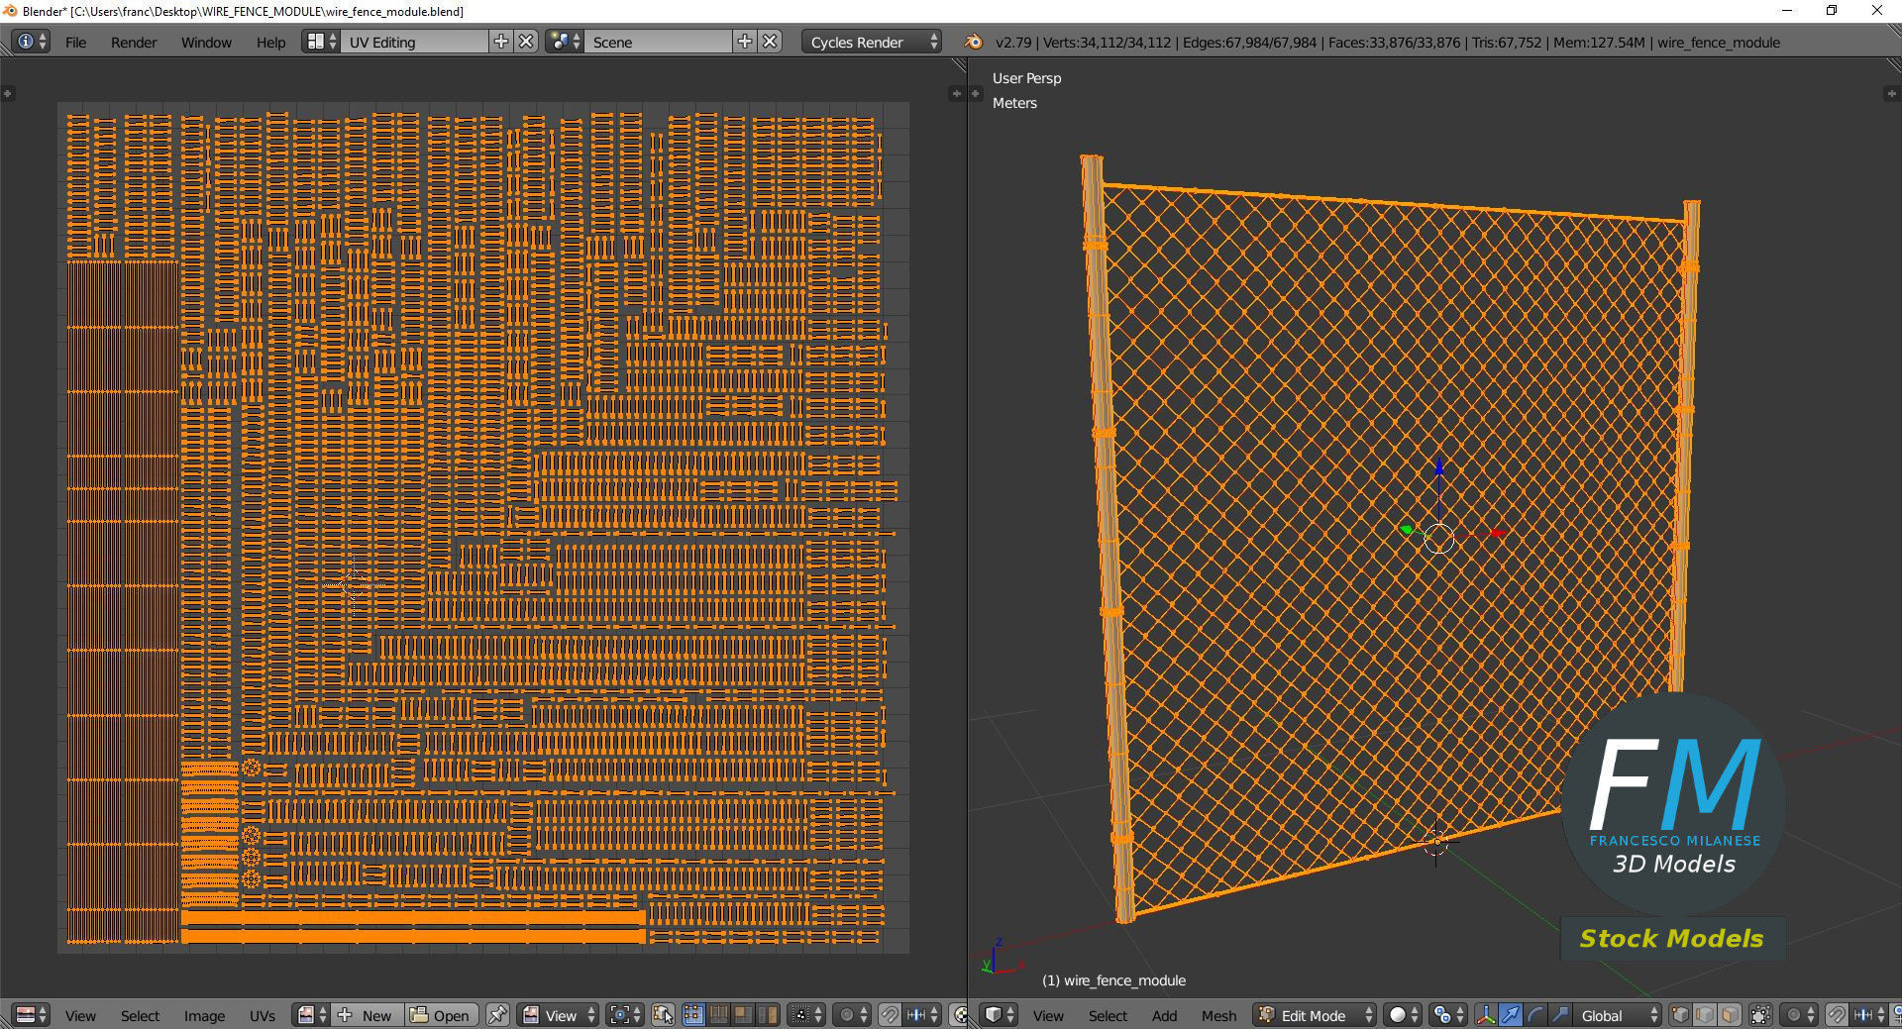Toggle keep UV and edit mode selection sync
The image size is (1902, 1029).
pos(663,1015)
